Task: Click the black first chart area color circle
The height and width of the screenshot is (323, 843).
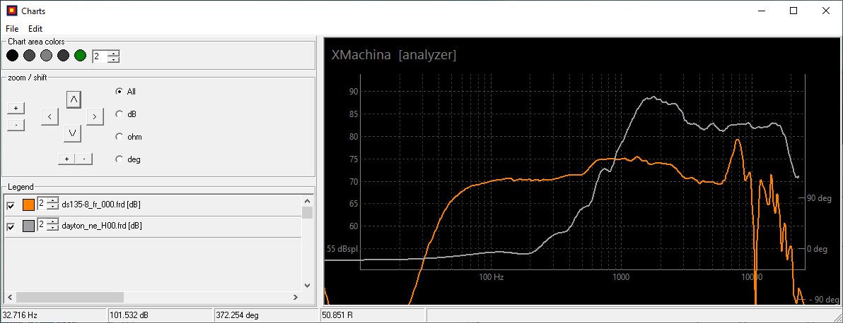Action: tap(12, 55)
